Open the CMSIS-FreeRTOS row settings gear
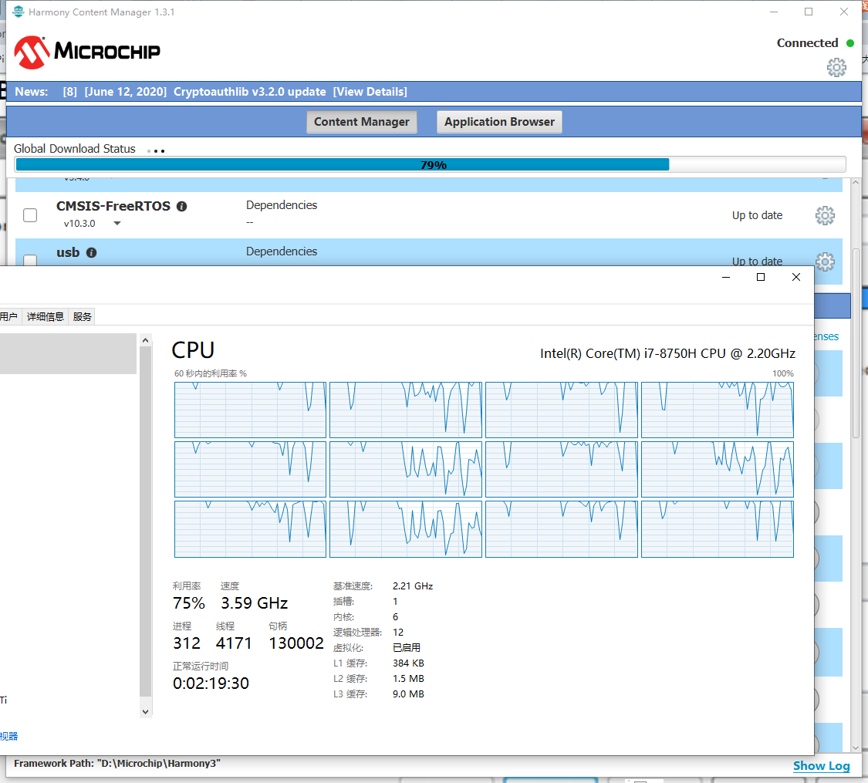This screenshot has height=783, width=868. tap(825, 215)
